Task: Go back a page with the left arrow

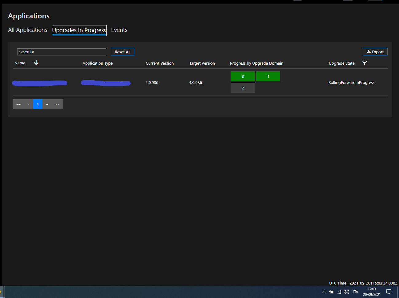Action: 28,104
